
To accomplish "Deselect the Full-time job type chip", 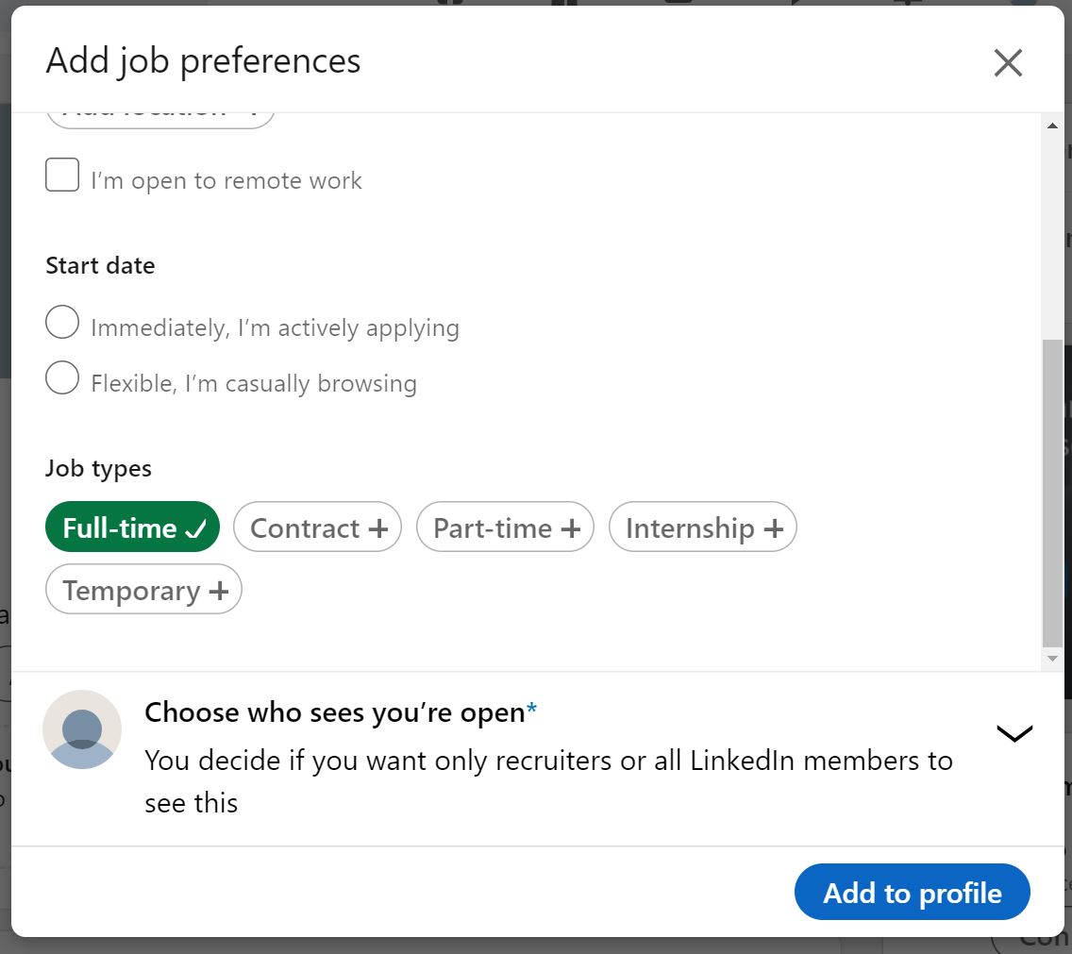I will [x=131, y=527].
